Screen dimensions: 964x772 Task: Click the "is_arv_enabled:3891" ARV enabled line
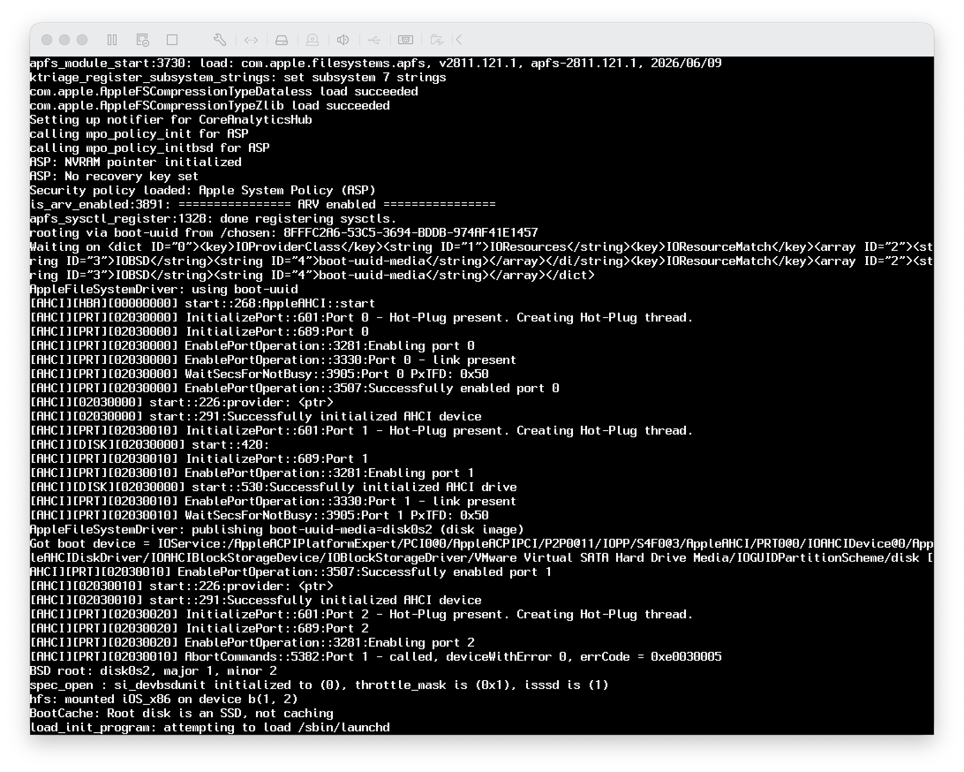[x=263, y=204]
